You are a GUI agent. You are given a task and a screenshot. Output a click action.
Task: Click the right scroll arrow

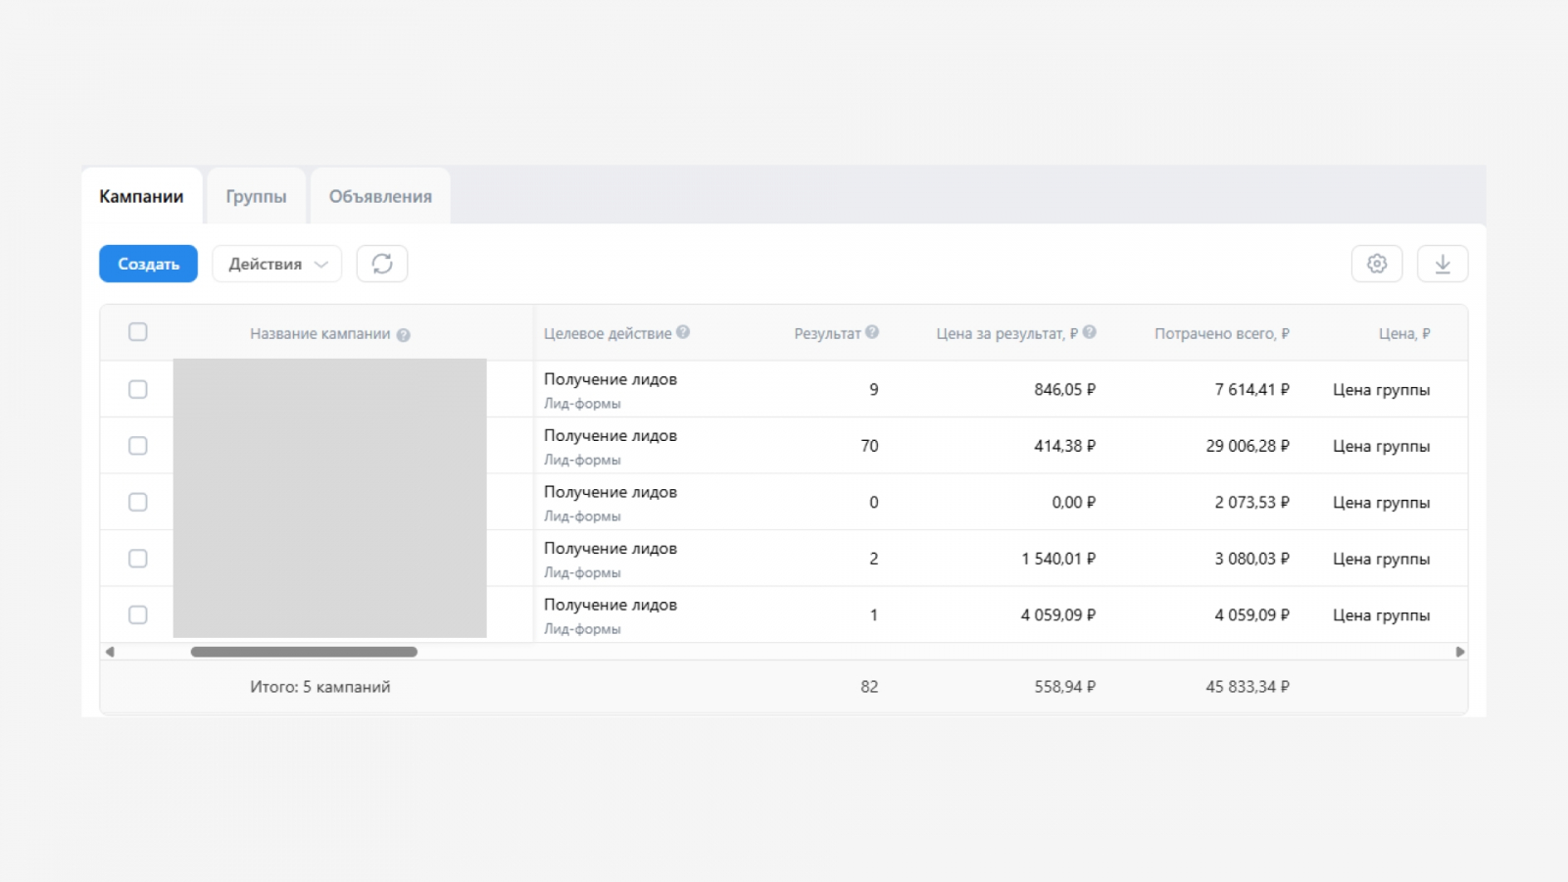click(x=1459, y=652)
